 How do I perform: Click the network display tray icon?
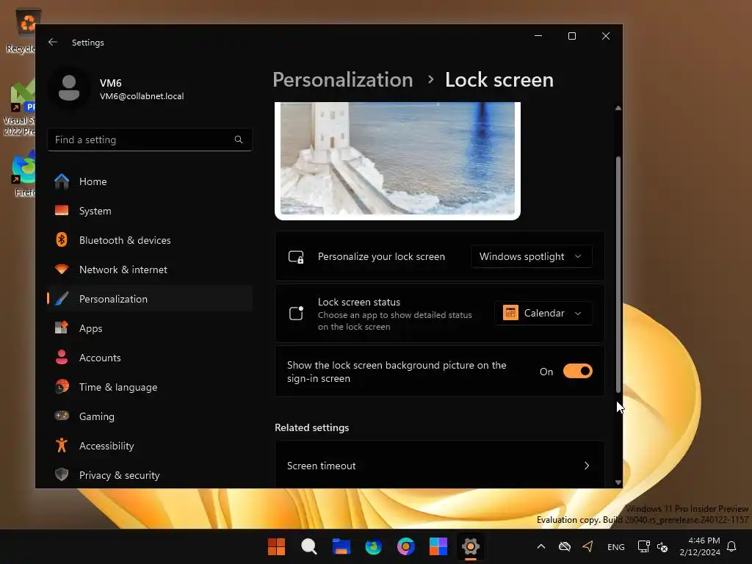(x=643, y=546)
